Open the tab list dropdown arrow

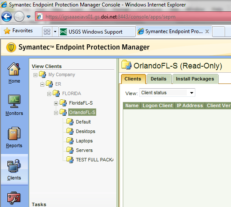click(x=55, y=31)
